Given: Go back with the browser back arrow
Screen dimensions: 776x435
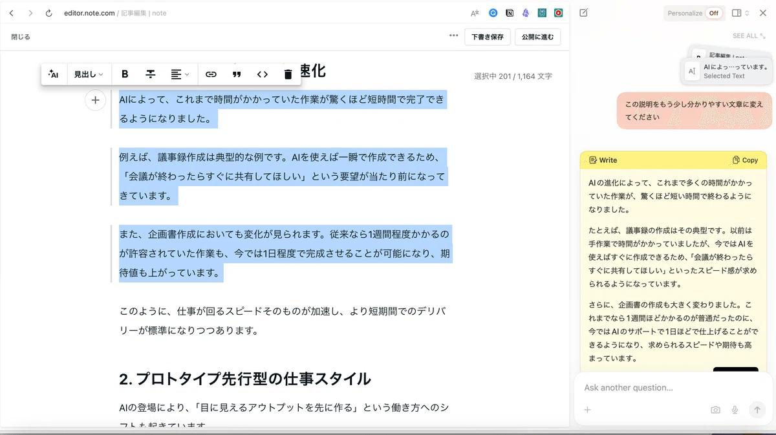Looking at the screenshot, I should 11,13.
